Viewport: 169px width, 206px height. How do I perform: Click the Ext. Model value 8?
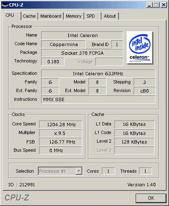click(97, 91)
